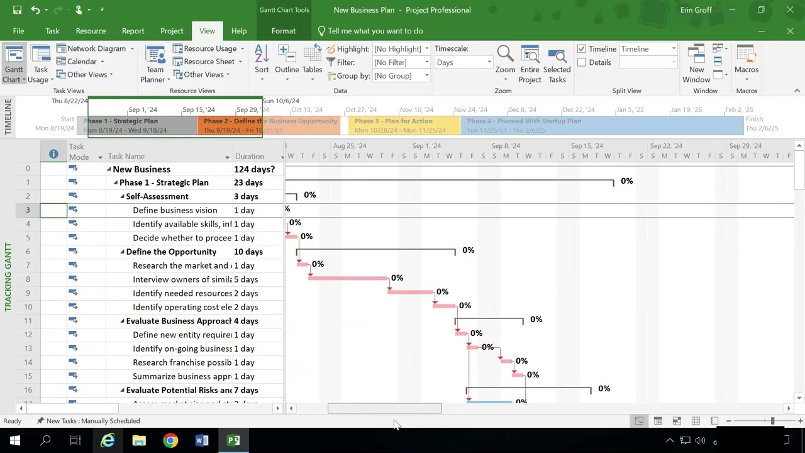Click the task mode icon for row 7
Screen dimensions: 805x453
[73, 265]
